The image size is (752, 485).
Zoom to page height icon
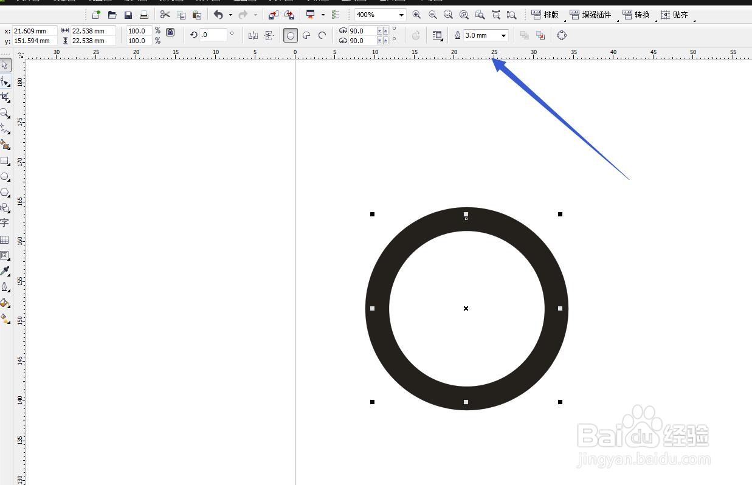[512, 15]
